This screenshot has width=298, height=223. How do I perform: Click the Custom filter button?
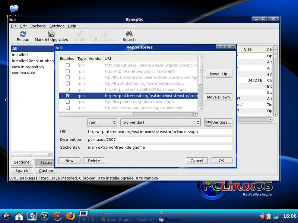pos(46,171)
